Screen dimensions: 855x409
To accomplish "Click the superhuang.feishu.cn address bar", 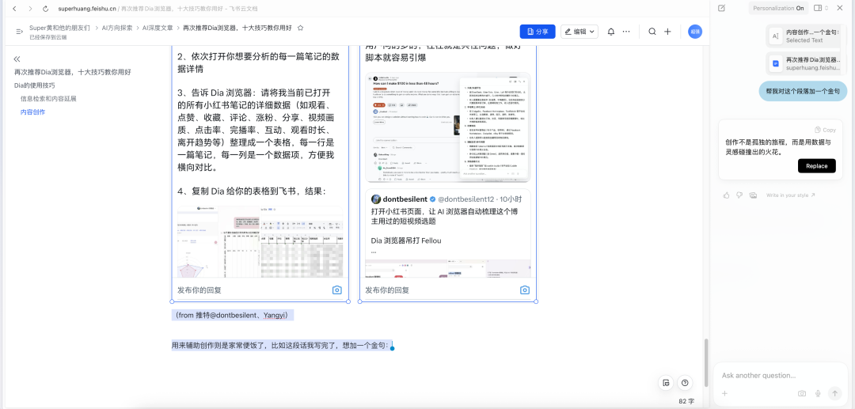I will tap(158, 9).
